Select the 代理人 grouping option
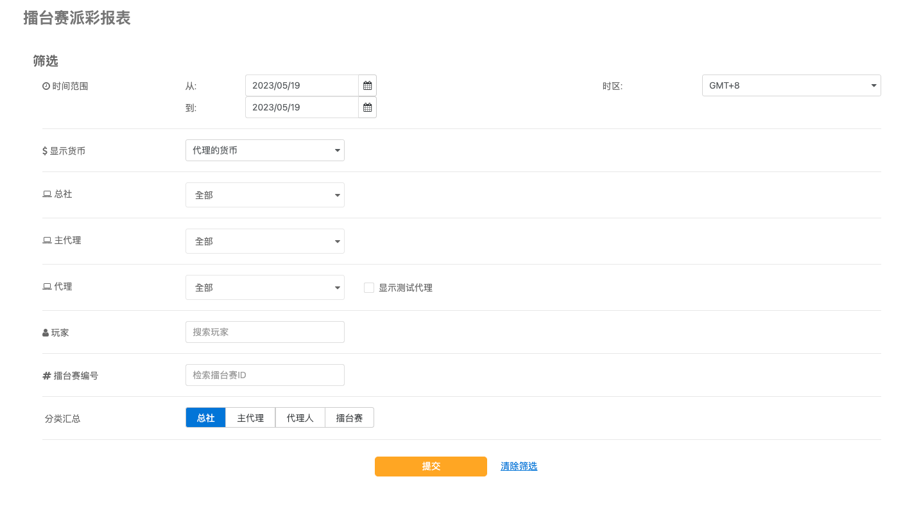This screenshot has height=524, width=921. (300, 418)
